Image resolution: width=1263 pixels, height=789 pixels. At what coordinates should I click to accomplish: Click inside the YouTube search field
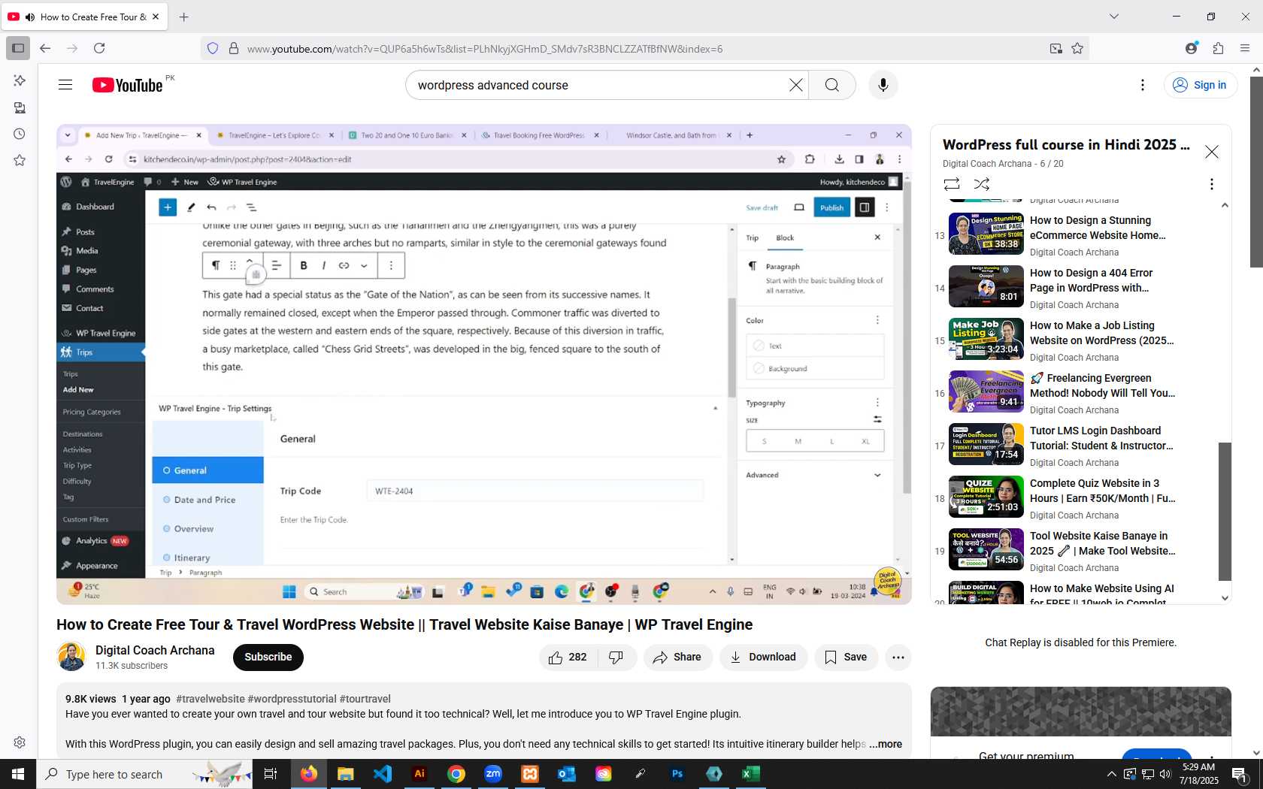point(598,85)
